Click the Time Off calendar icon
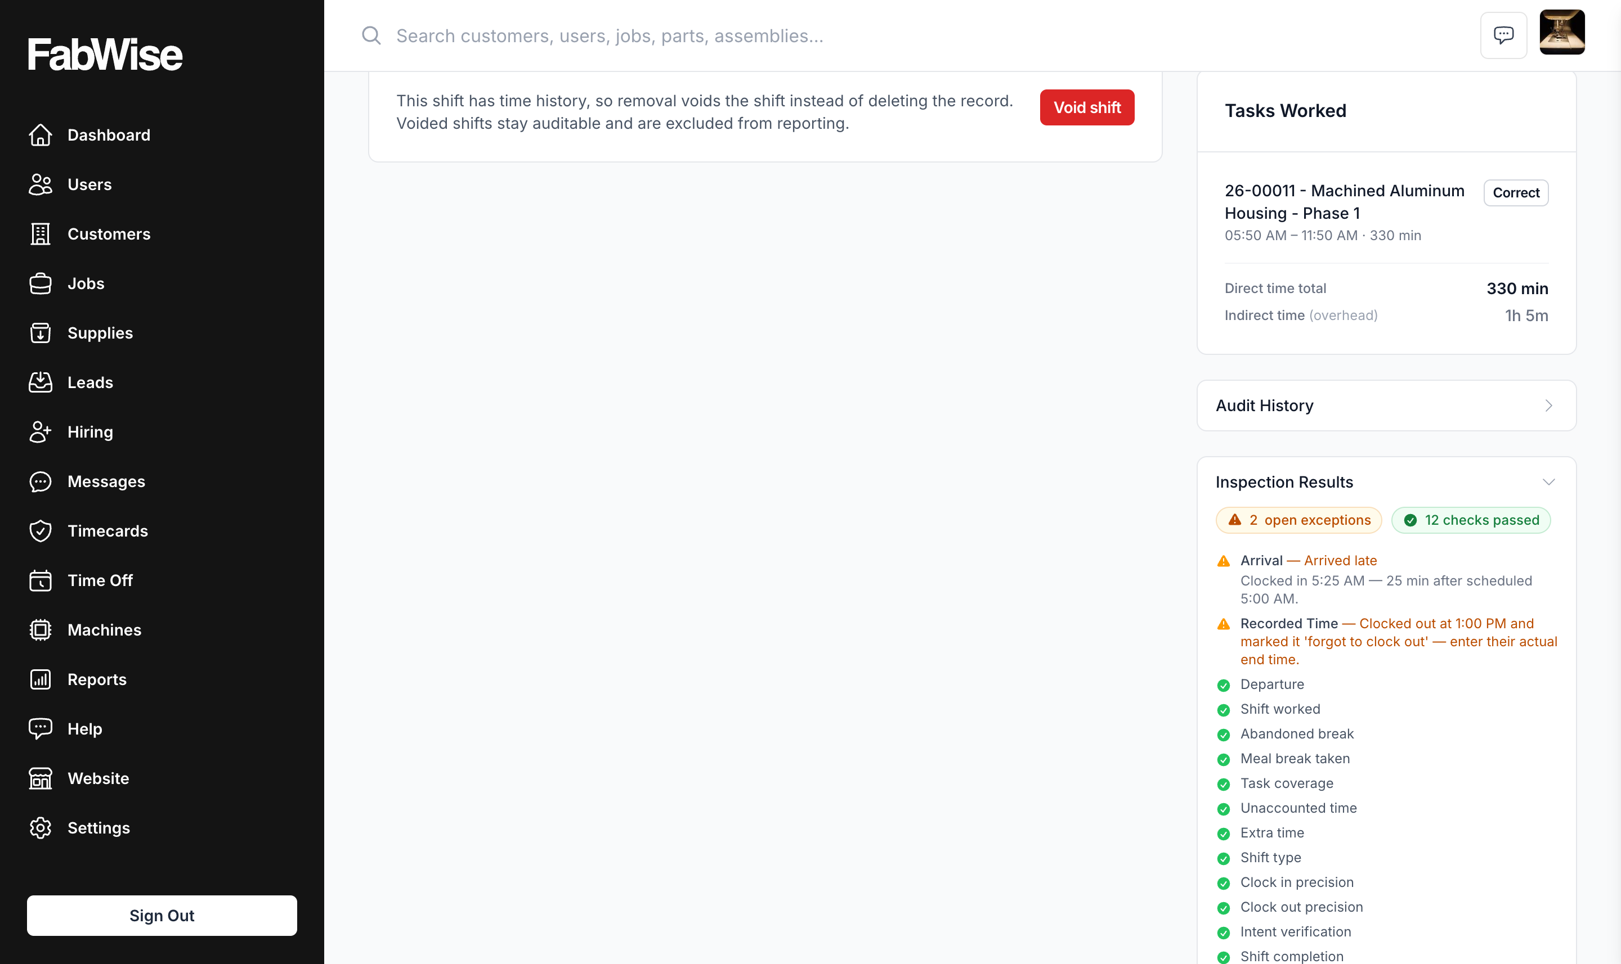Image resolution: width=1621 pixels, height=964 pixels. point(41,580)
